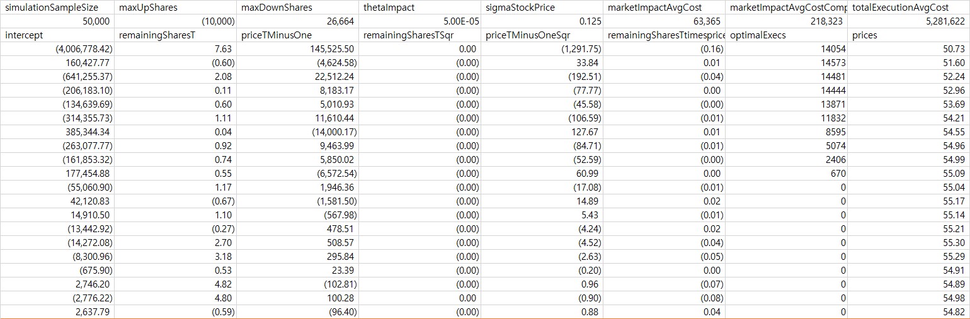
Task: Select the simulationSampleSize header cell
Action: [x=57, y=8]
